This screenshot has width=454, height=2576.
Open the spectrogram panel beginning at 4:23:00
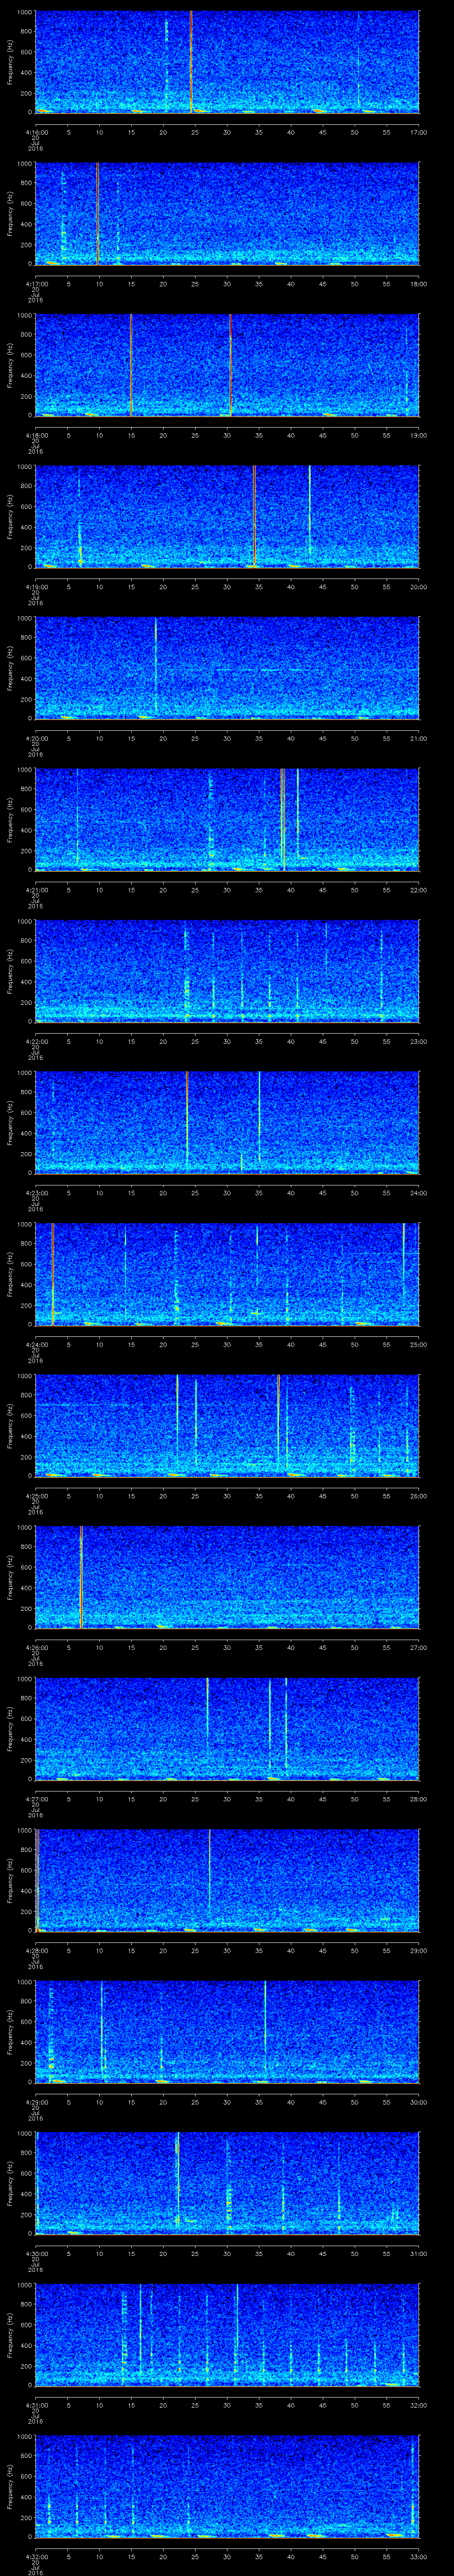point(227,1122)
